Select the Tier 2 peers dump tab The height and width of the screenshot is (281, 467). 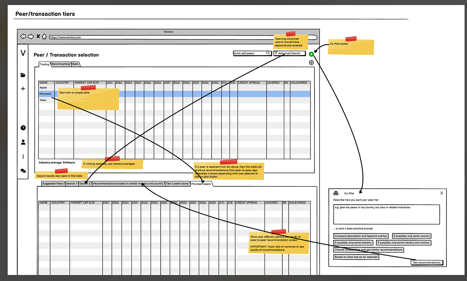point(177,184)
